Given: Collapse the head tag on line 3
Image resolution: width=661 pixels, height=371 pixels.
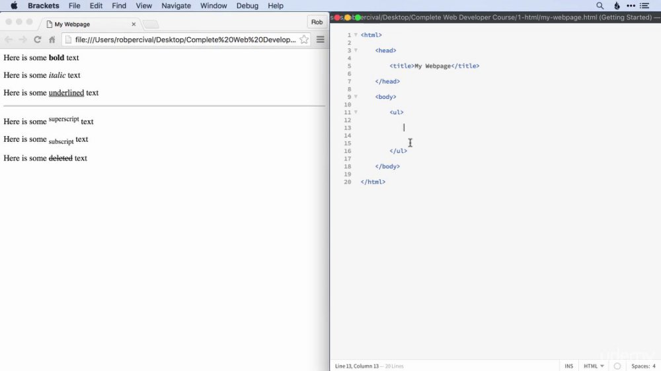Looking at the screenshot, I should coord(356,50).
